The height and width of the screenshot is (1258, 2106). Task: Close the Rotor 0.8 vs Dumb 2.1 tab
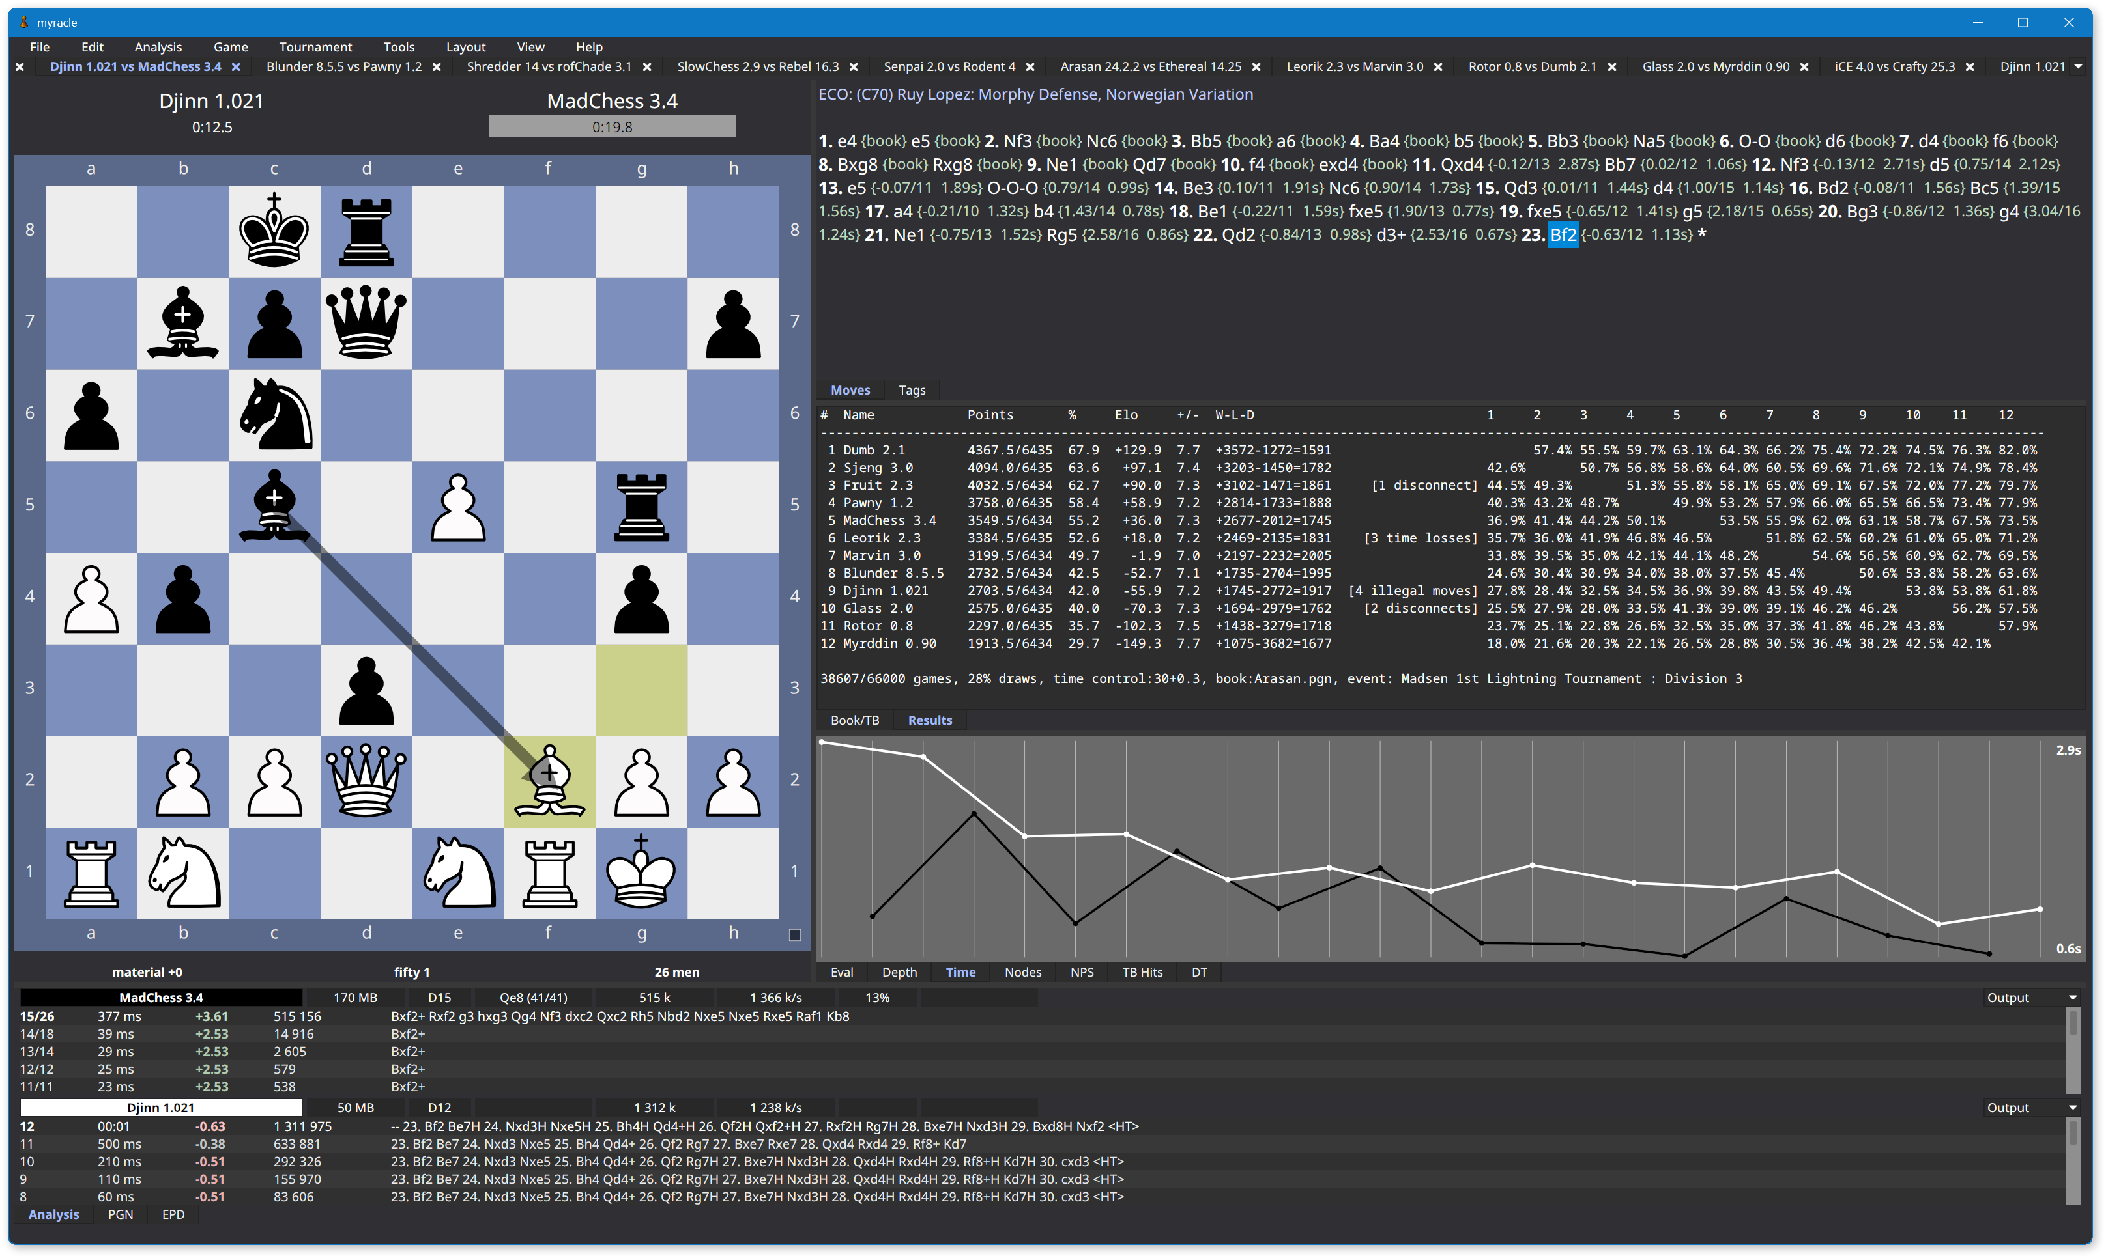click(x=1612, y=67)
